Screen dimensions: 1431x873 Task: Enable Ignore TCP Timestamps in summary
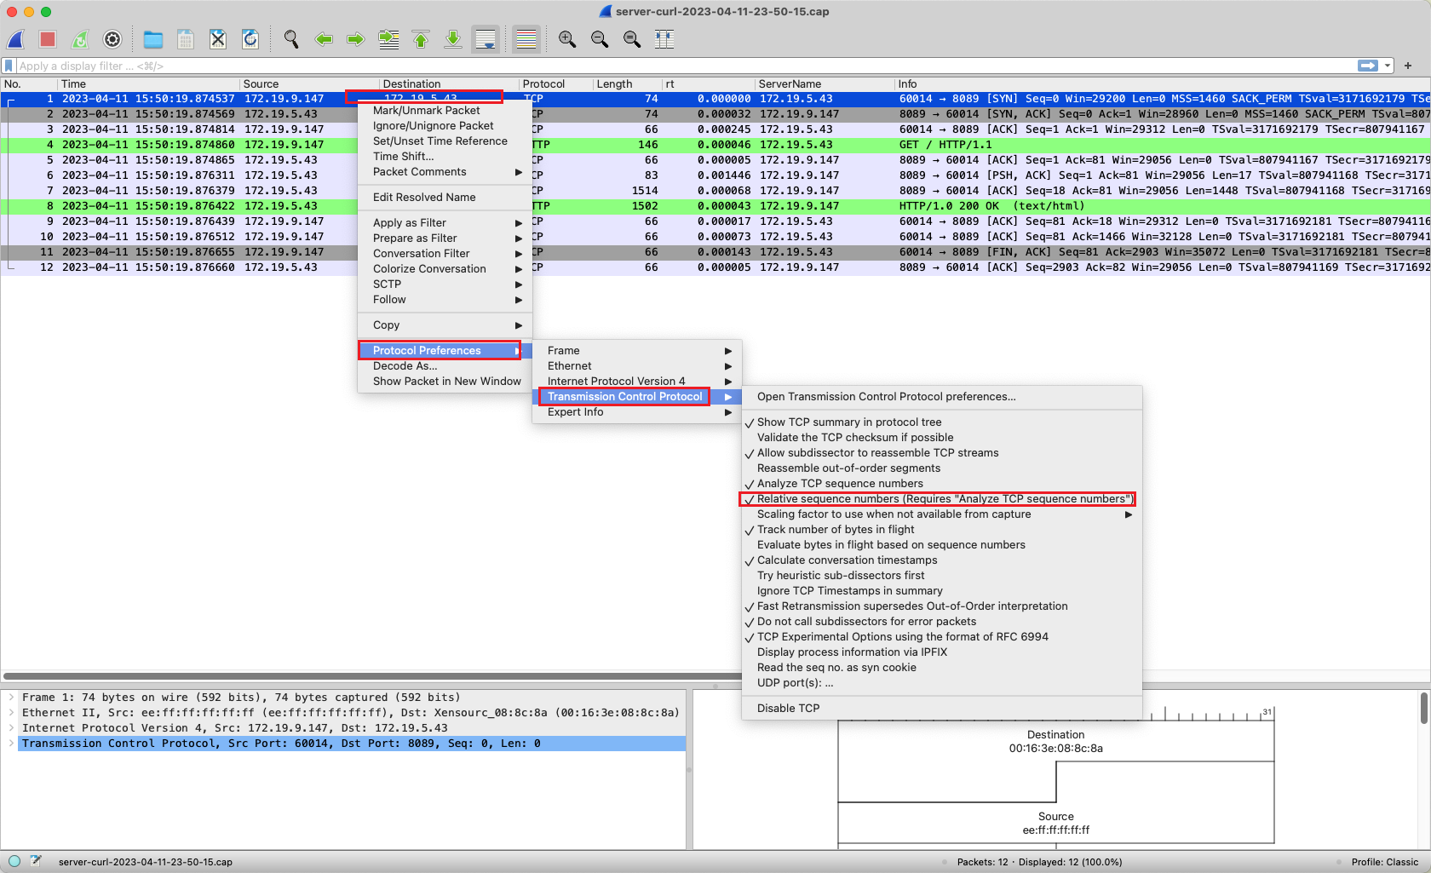click(x=849, y=591)
